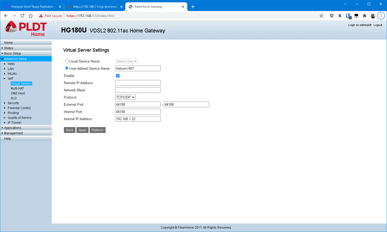The image size is (387, 232).
Task: Open Chrome three-dot menu
Action: [x=381, y=16]
